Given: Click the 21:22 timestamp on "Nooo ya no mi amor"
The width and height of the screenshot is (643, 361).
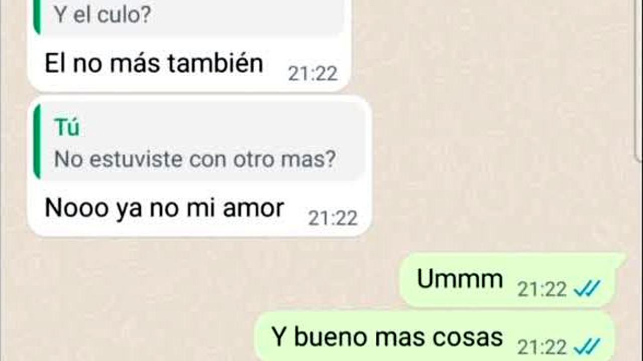Looking at the screenshot, I should (333, 218).
